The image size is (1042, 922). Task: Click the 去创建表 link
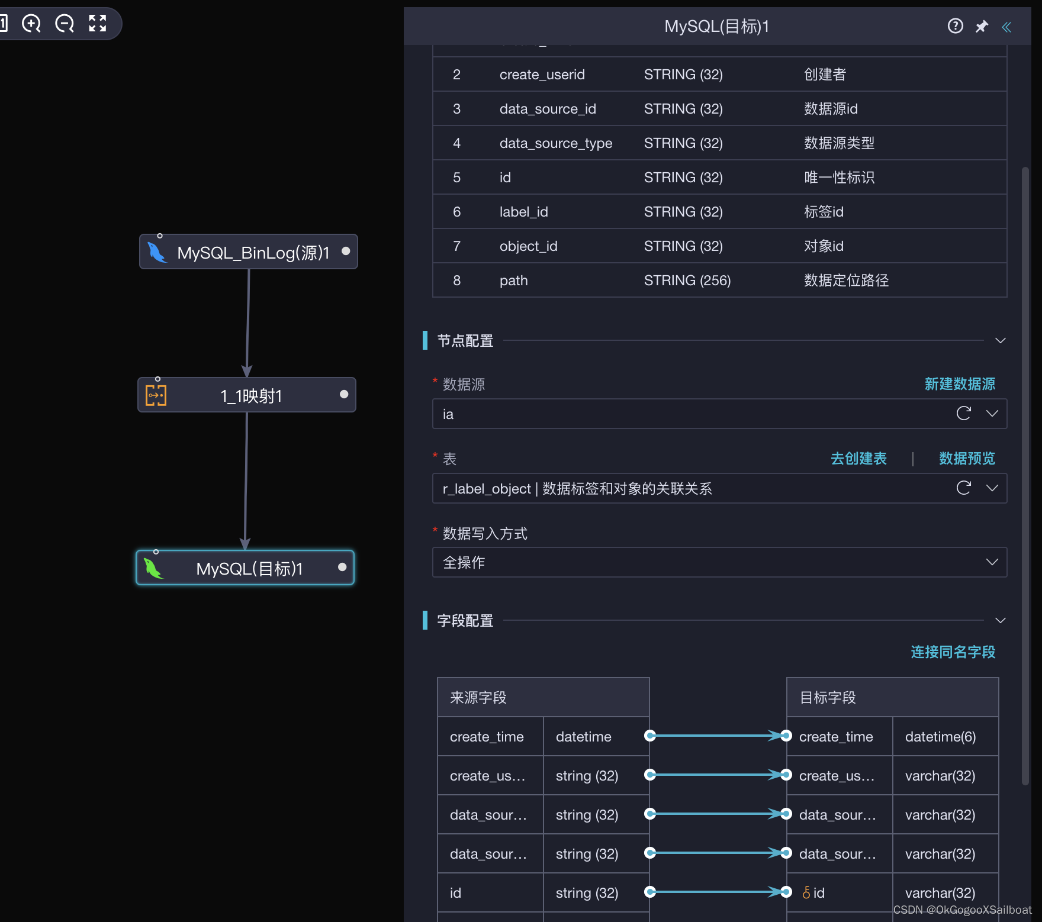point(858,459)
